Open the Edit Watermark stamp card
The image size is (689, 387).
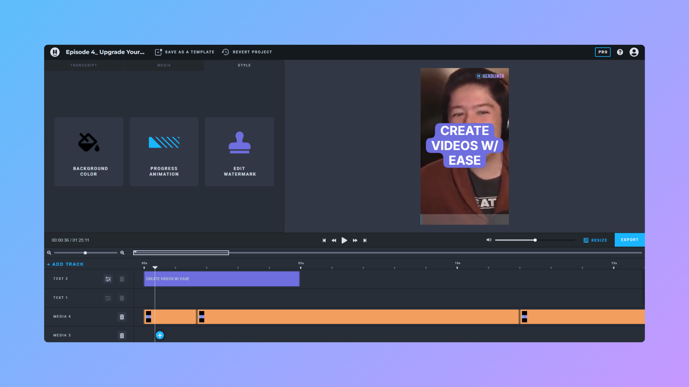click(x=239, y=152)
